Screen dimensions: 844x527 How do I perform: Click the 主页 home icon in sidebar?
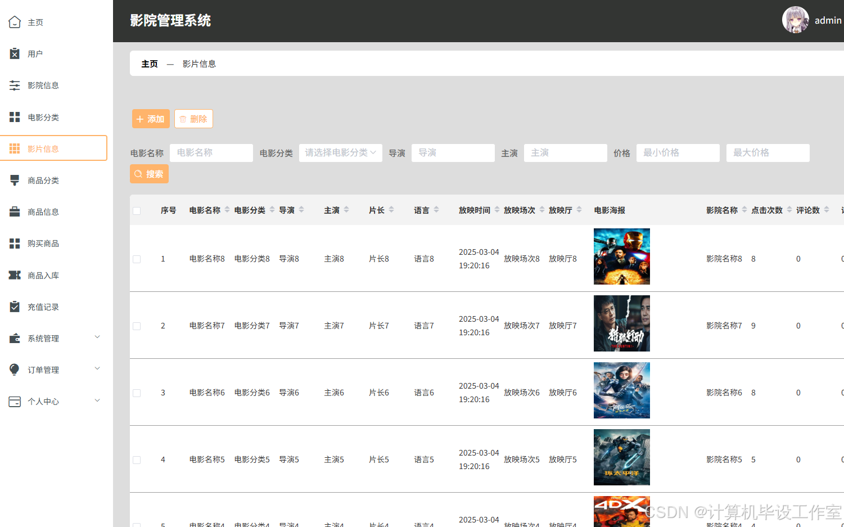15,22
